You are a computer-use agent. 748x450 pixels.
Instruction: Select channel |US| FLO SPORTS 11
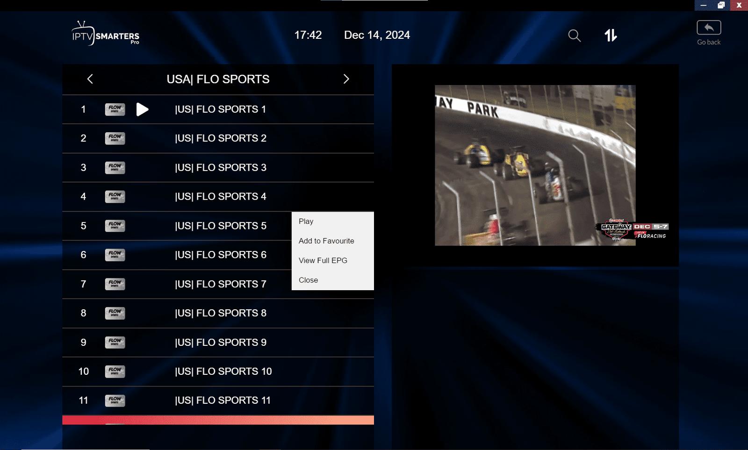pyautogui.click(x=218, y=400)
